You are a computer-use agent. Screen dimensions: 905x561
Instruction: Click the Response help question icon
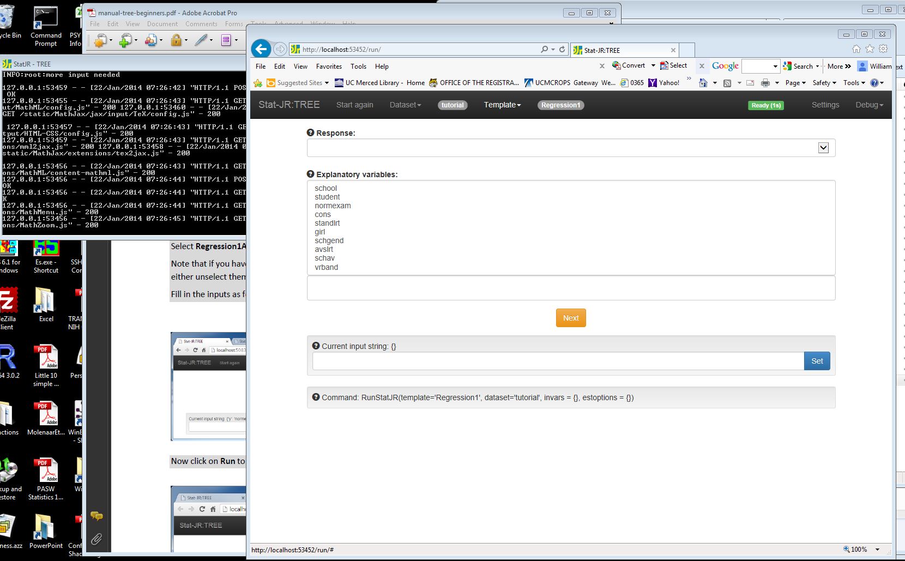[311, 132]
